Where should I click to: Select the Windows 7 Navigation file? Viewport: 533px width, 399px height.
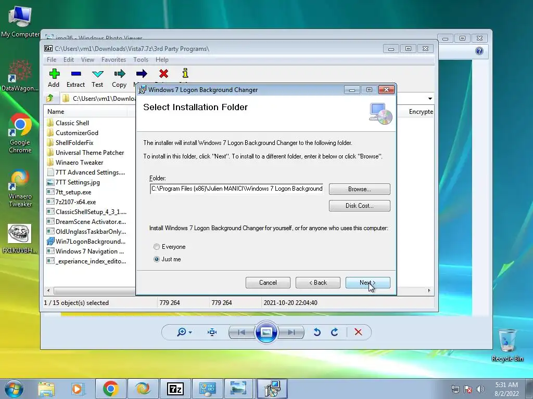[90, 251]
